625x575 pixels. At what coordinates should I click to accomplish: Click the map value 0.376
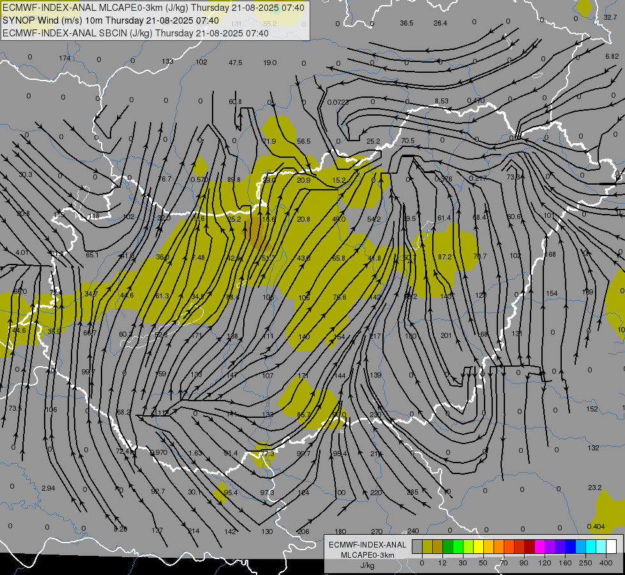tap(443, 179)
